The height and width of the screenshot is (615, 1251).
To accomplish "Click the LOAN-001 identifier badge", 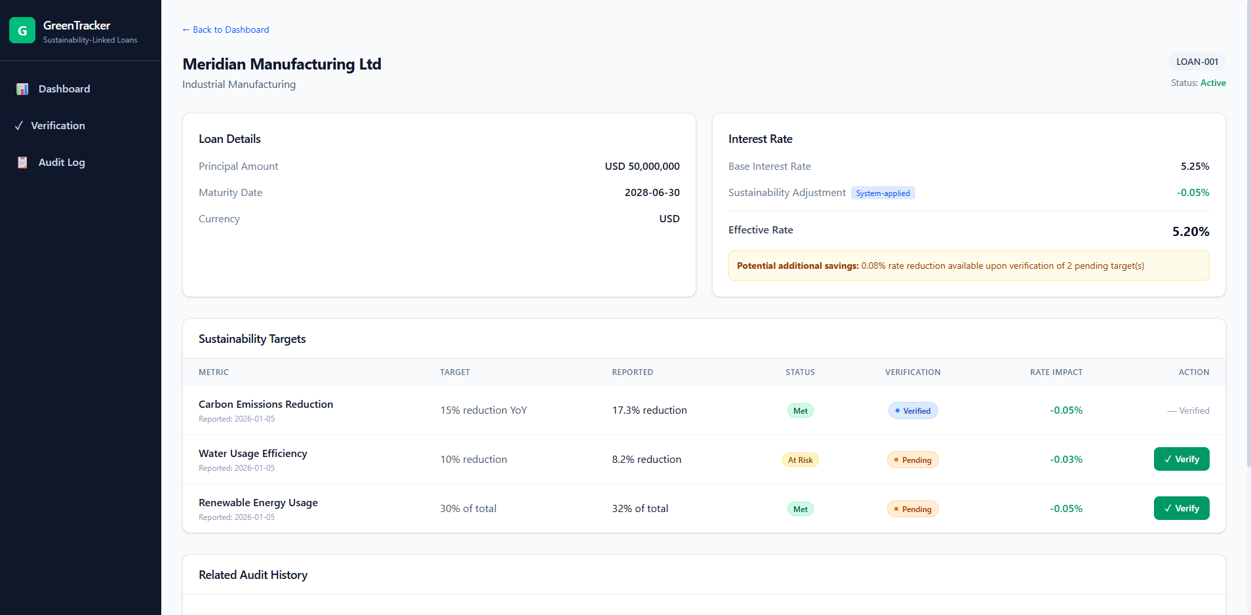I will [x=1197, y=62].
